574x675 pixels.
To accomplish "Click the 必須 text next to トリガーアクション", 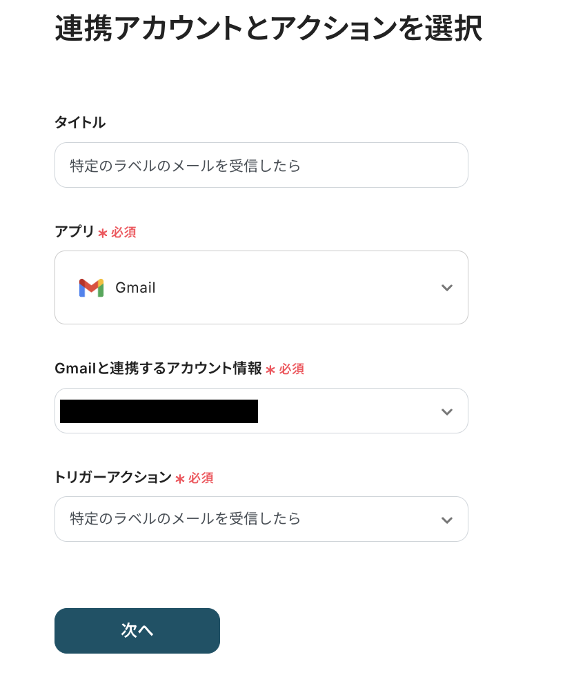I will coord(201,478).
